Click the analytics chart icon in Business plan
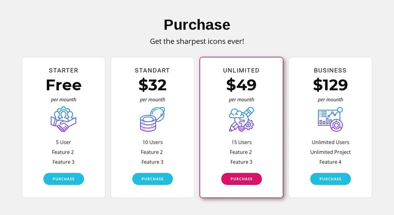This screenshot has width=394, height=215. pos(330,119)
